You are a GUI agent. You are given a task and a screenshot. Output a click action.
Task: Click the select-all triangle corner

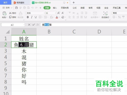[x=8, y=32]
